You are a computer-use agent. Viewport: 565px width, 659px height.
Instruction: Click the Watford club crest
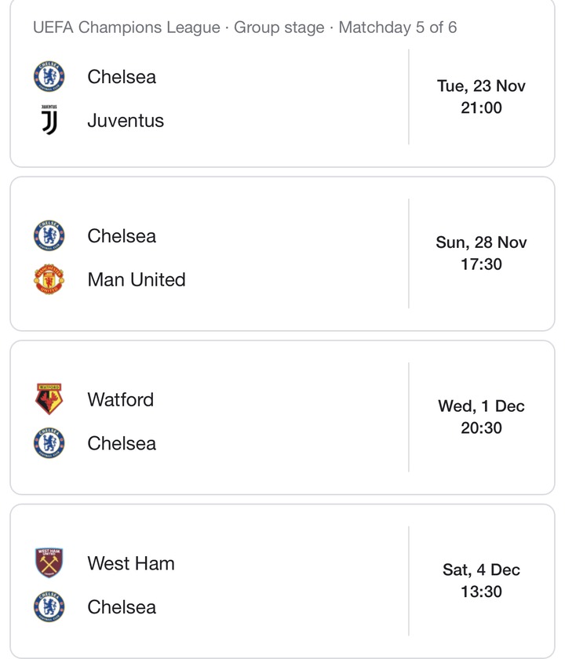49,399
